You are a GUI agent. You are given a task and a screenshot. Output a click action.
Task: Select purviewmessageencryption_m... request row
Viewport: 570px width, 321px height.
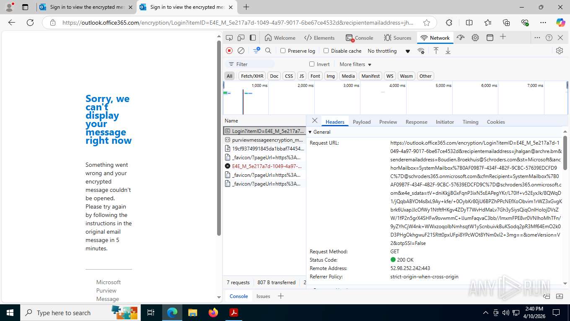264,140
